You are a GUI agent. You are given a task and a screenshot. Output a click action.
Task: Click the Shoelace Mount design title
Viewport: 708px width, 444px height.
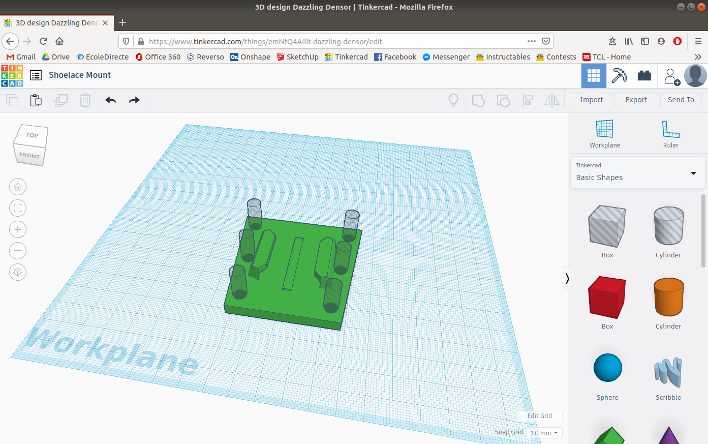pos(80,75)
